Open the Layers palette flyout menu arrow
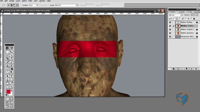The height and width of the screenshot is (112, 200). click(x=199, y=12)
